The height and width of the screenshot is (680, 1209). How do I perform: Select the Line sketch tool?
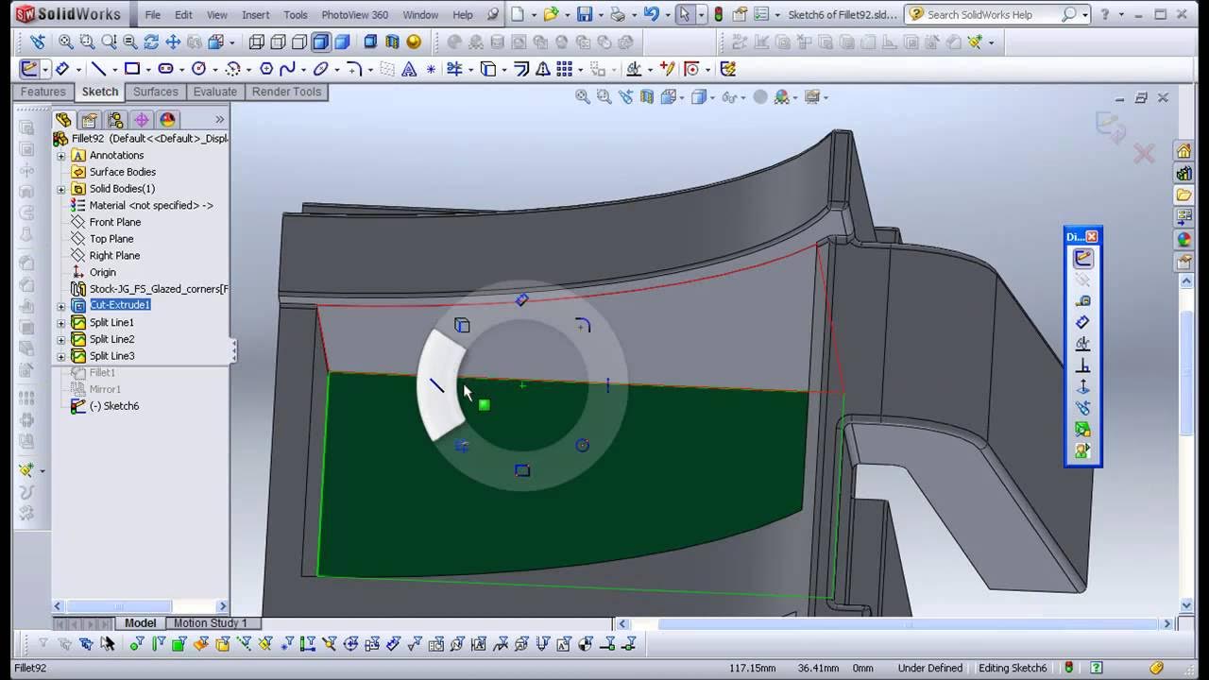pyautogui.click(x=98, y=69)
